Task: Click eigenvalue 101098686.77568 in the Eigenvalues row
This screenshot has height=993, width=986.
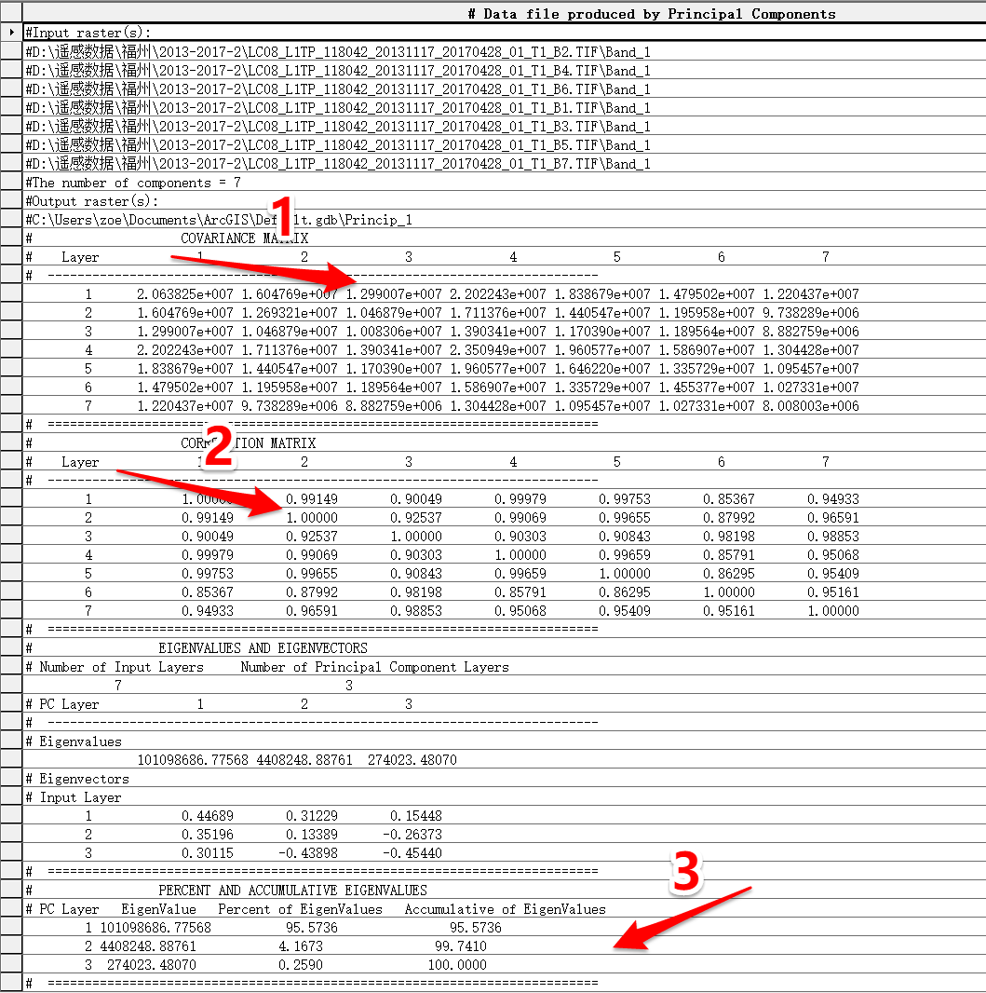Action: click(x=193, y=760)
